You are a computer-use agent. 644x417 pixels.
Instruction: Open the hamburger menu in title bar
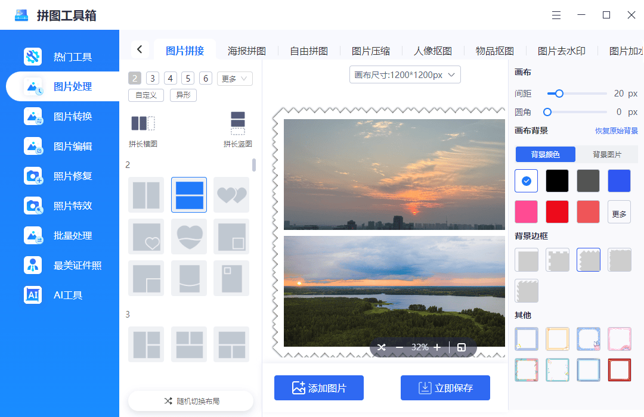coord(556,15)
